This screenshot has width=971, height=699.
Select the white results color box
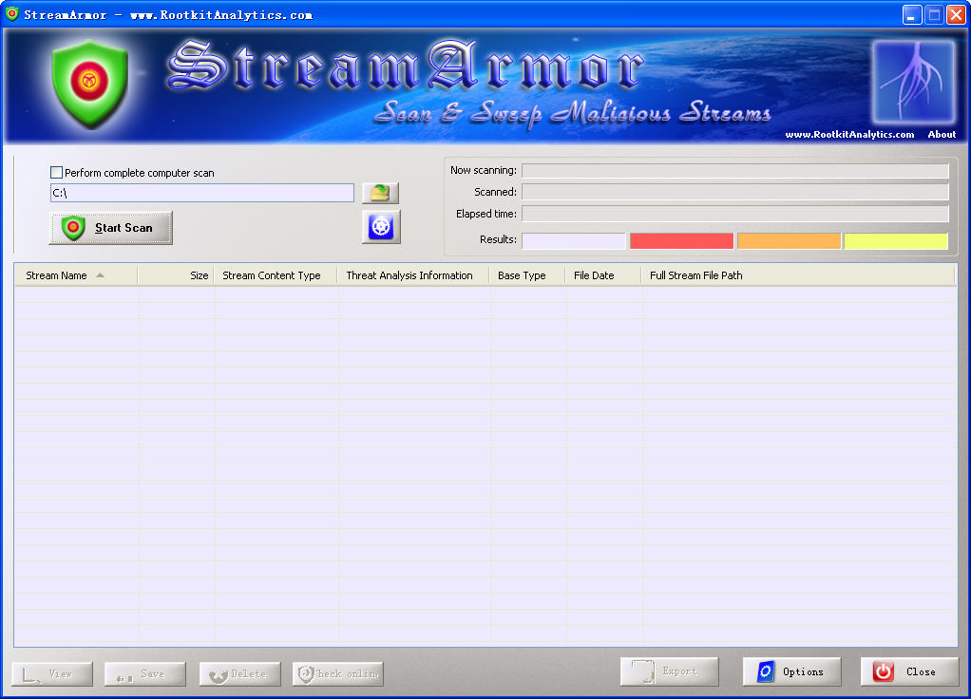click(x=574, y=241)
